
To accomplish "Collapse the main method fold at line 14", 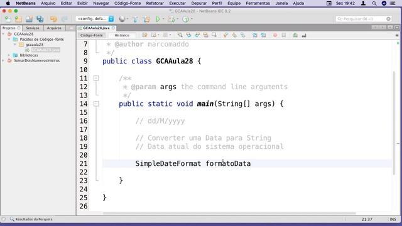I will point(96,104).
